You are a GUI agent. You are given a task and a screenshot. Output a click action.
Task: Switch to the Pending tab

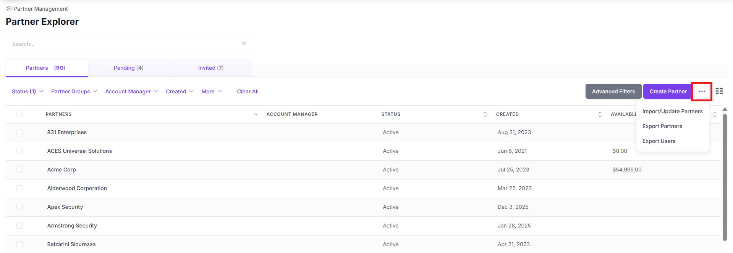[x=129, y=68]
